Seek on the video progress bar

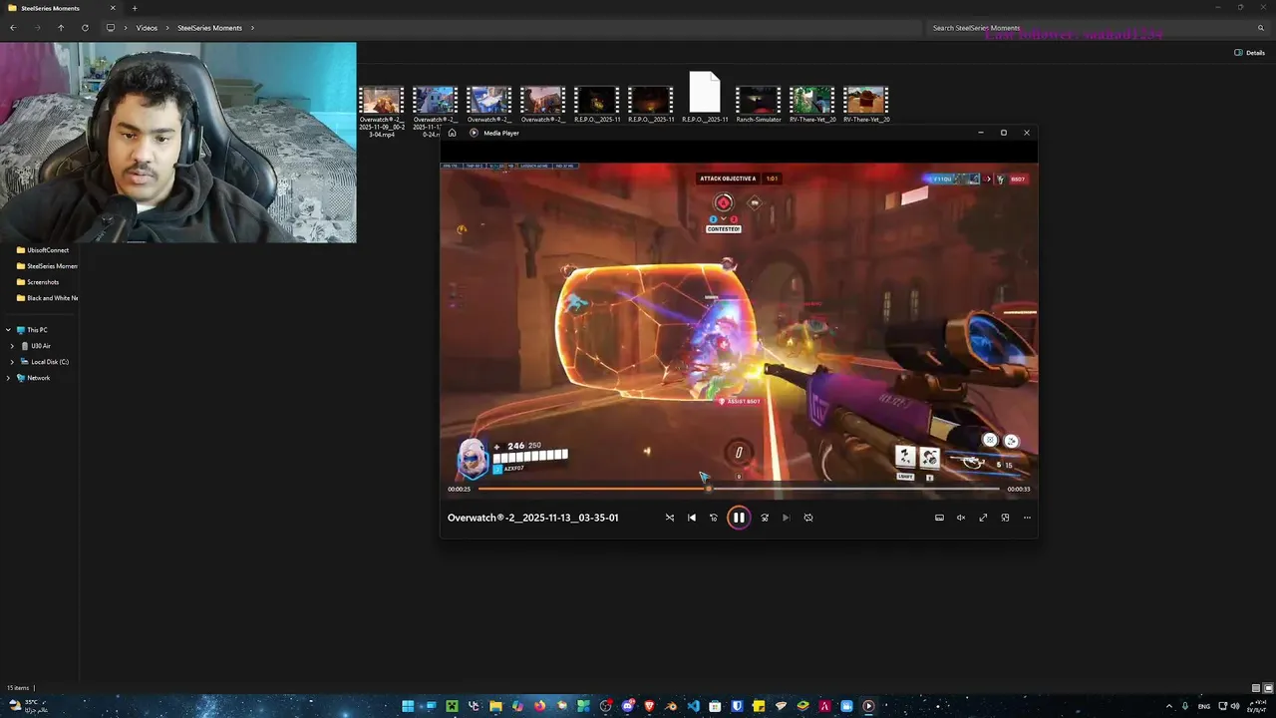[x=739, y=489]
